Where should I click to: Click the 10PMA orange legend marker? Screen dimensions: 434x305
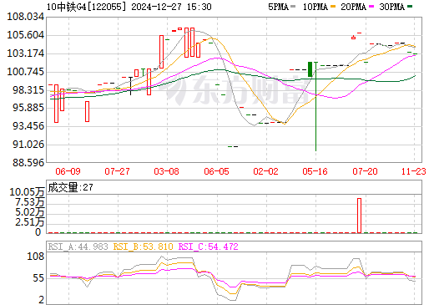pos(333,7)
